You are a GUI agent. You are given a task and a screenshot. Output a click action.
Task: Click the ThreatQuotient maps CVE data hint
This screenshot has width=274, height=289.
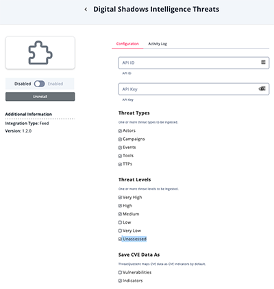[x=162, y=264]
